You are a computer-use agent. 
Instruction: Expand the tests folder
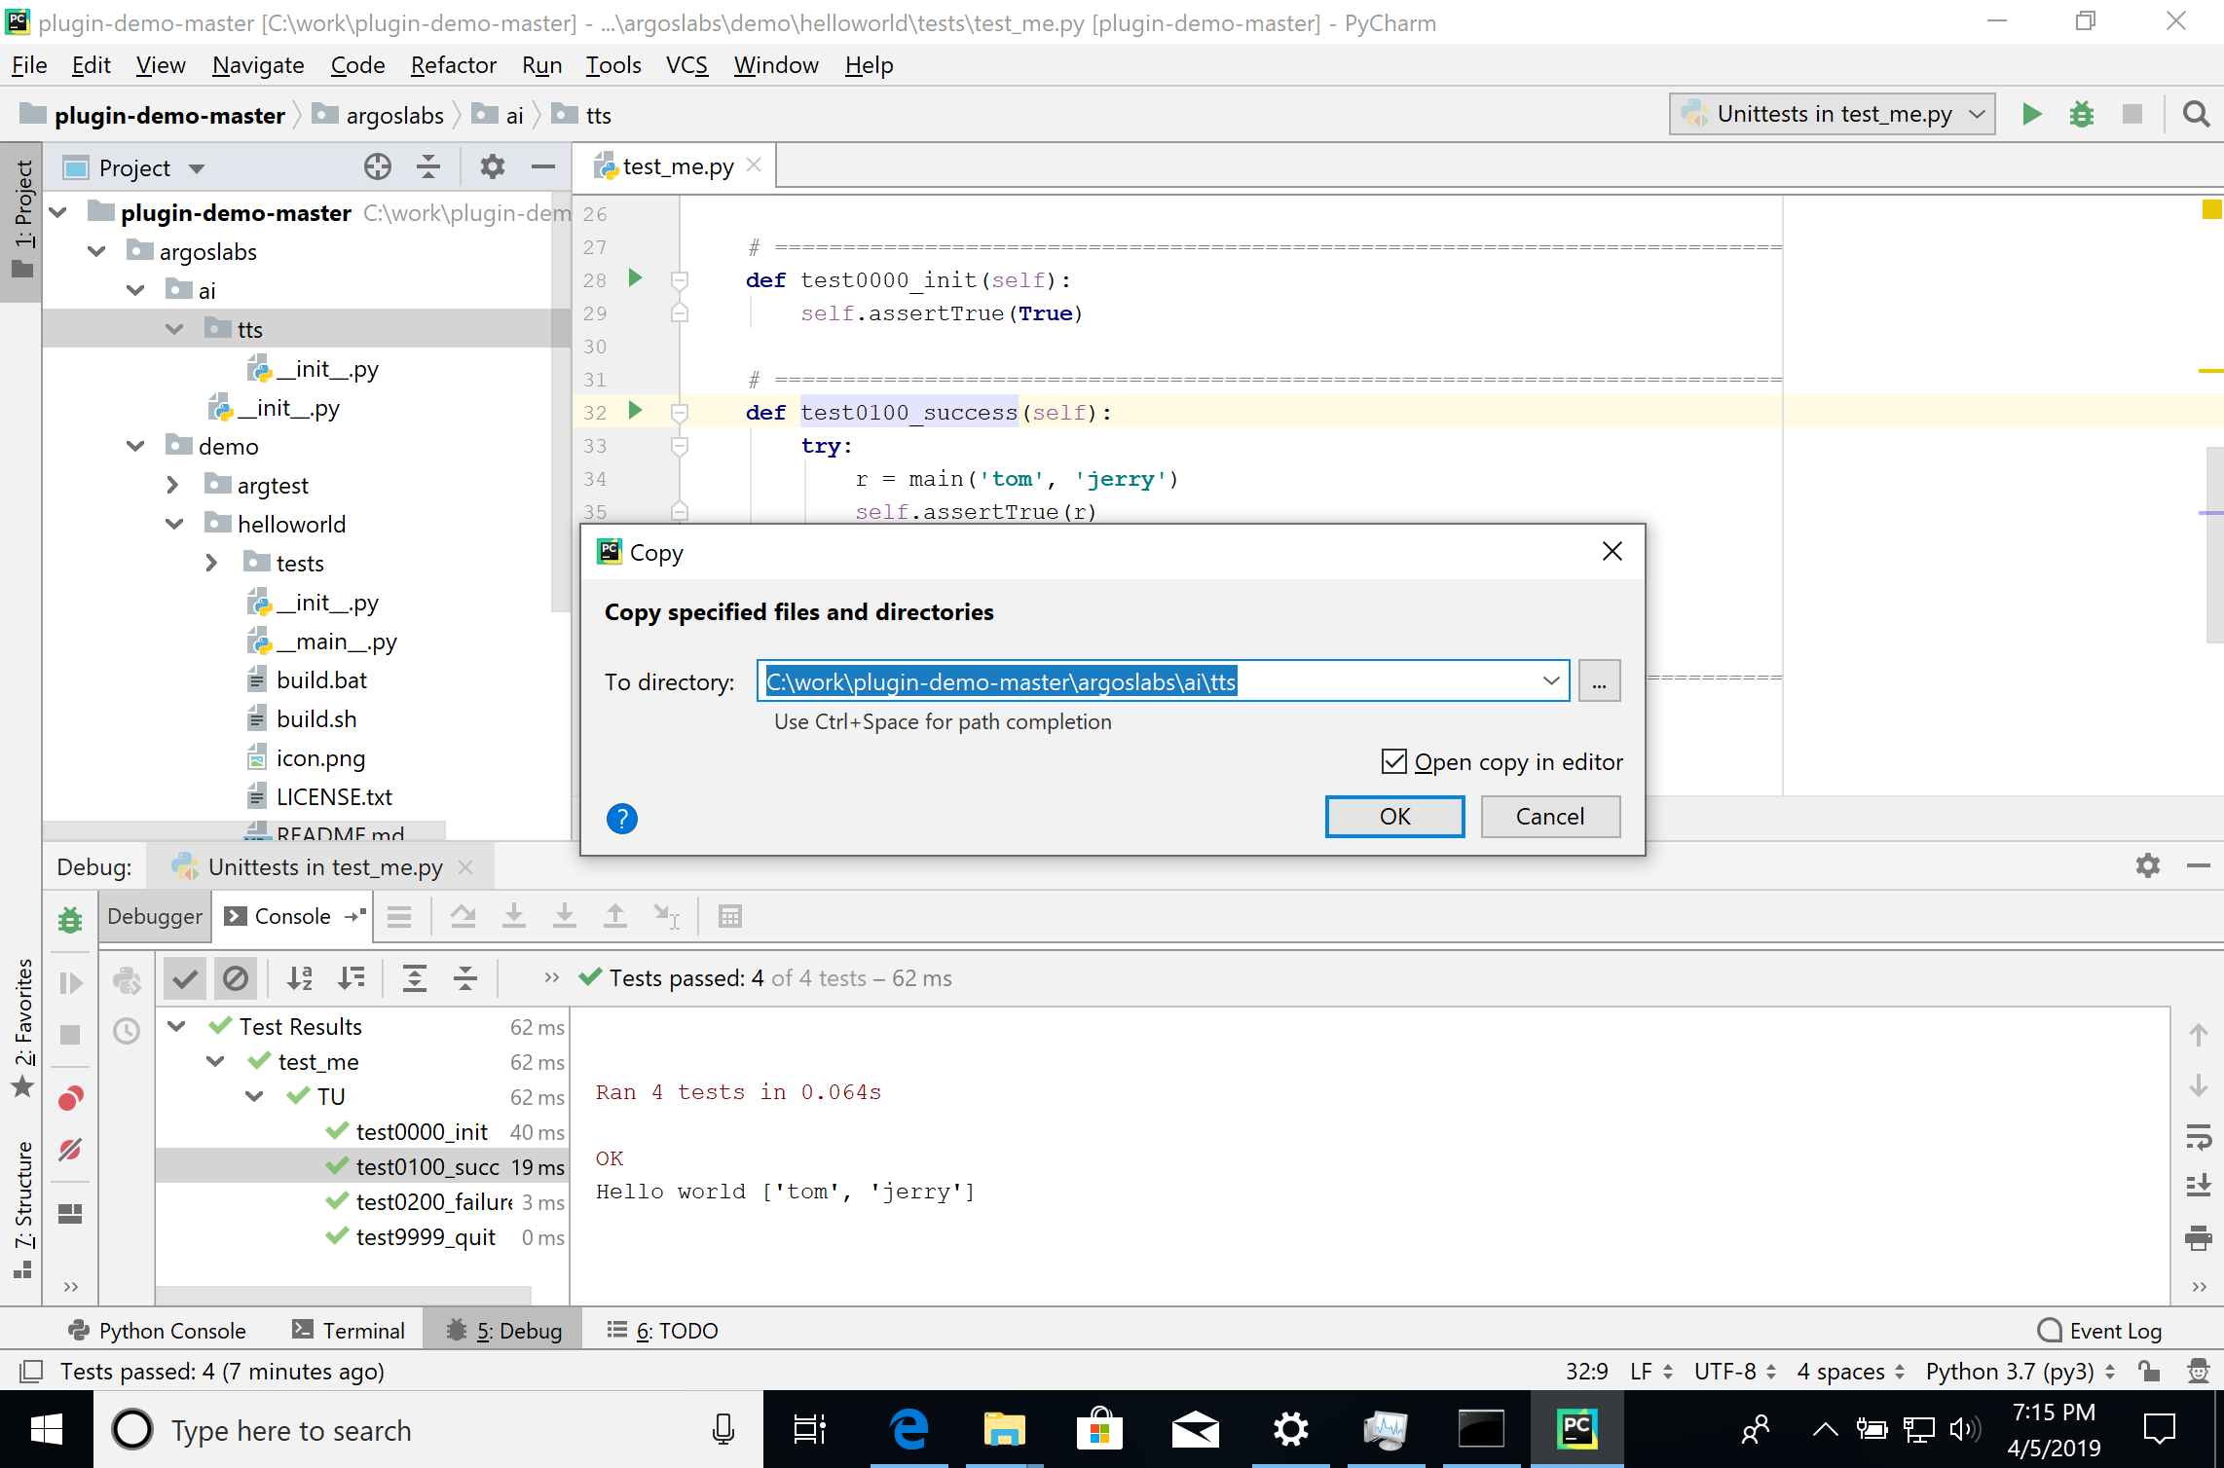pos(212,563)
